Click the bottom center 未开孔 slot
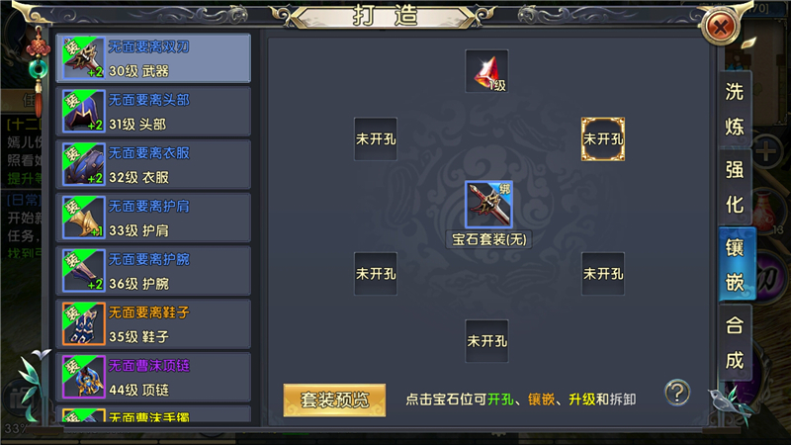The width and height of the screenshot is (791, 445). pos(486,341)
